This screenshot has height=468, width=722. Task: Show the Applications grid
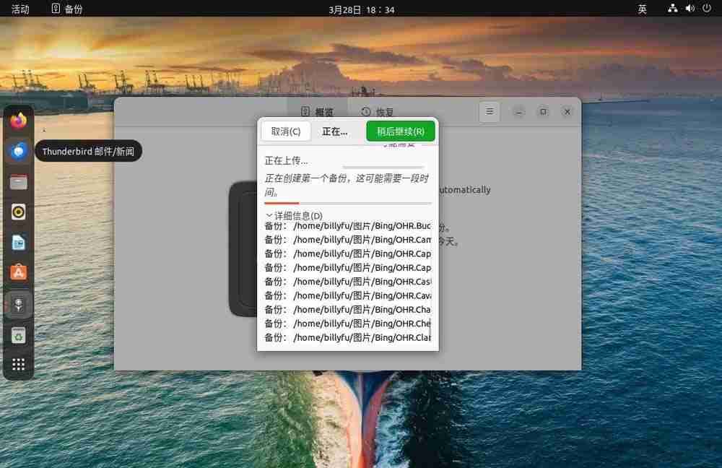point(18,363)
